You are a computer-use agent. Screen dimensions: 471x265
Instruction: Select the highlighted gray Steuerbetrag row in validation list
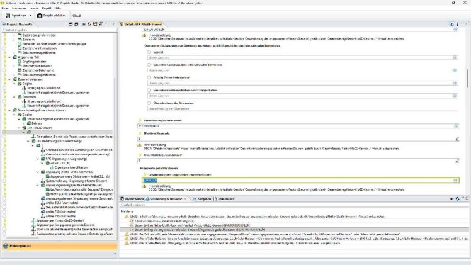click(x=295, y=230)
